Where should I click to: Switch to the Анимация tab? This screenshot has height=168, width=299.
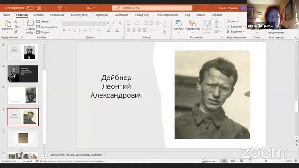121,15
